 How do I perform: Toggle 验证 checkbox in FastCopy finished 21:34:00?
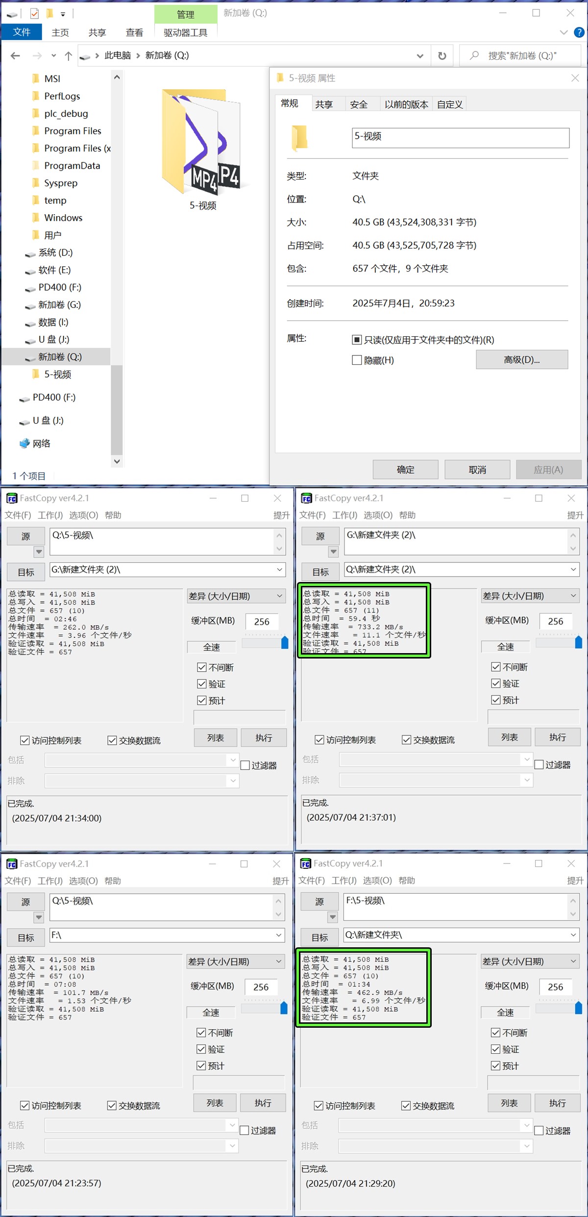[201, 684]
